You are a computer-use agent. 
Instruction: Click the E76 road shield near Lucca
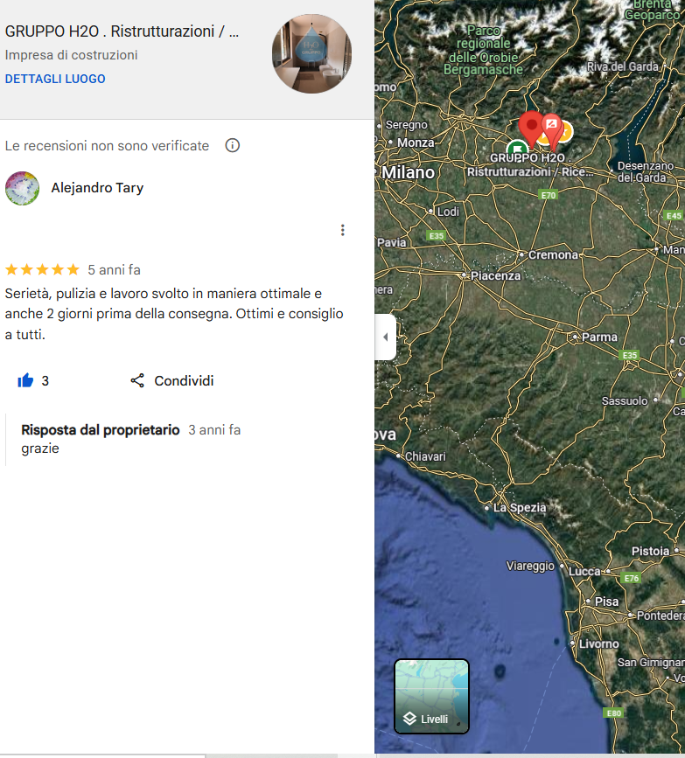(631, 578)
